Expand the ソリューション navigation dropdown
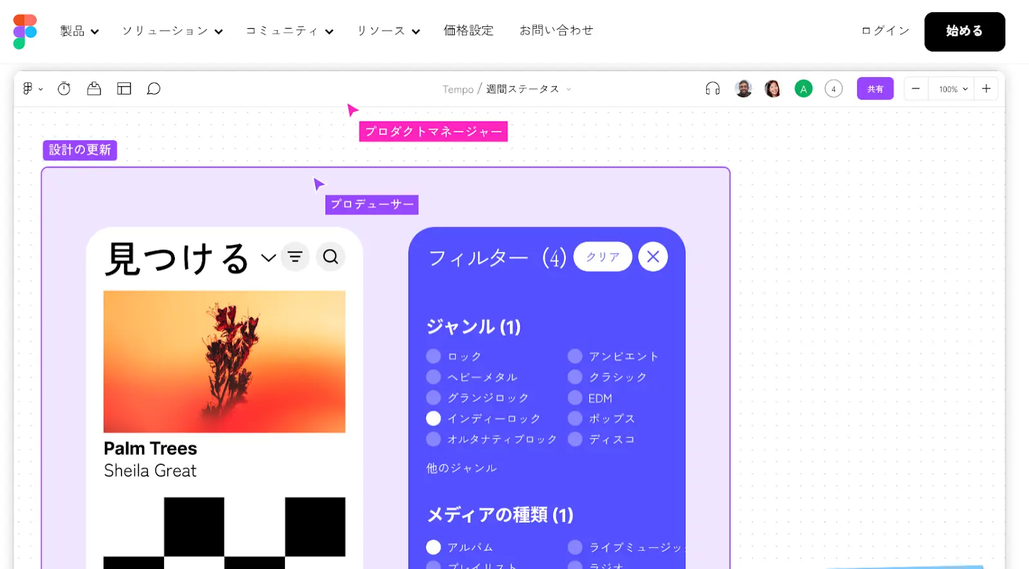 [172, 31]
